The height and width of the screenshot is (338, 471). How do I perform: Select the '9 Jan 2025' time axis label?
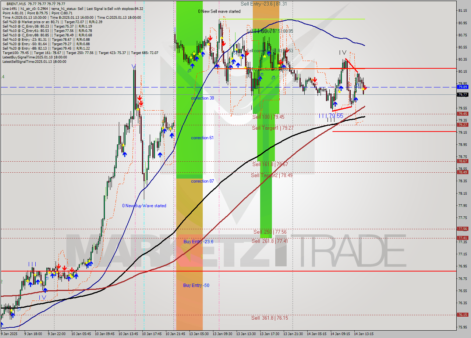pyautogui.click(x=10, y=334)
